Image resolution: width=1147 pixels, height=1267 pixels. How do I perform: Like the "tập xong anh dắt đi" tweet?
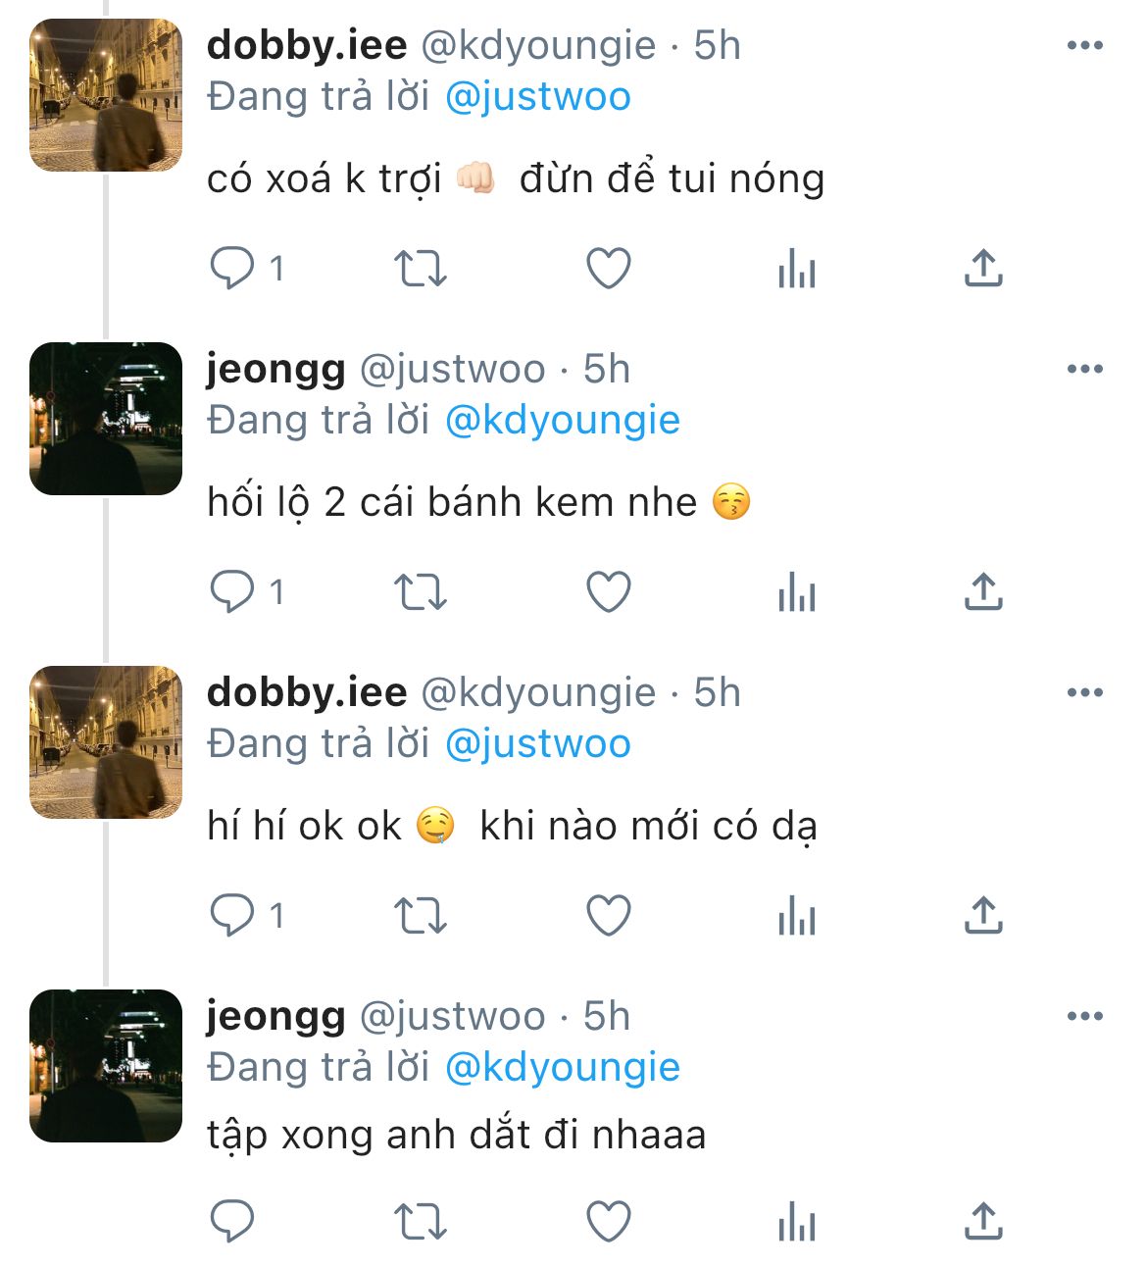pos(608,1221)
